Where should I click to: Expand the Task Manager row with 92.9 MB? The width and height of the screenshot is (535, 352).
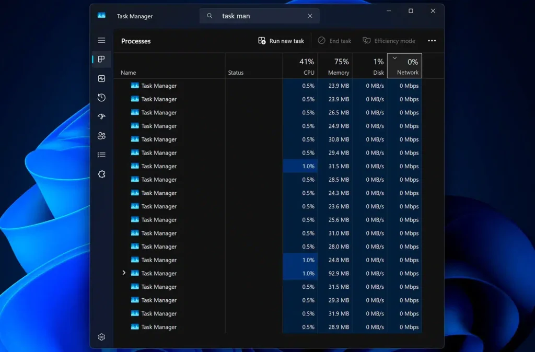point(124,273)
